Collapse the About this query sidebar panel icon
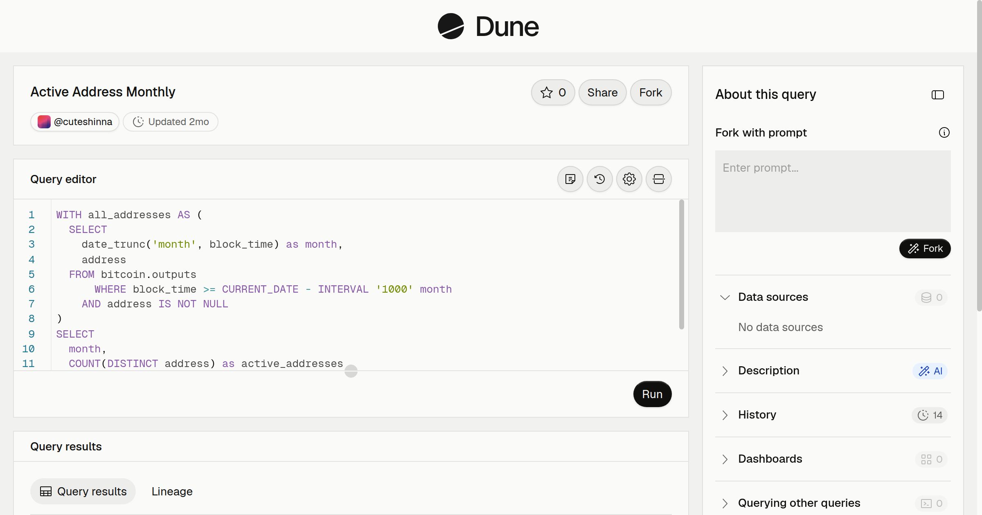 click(937, 95)
